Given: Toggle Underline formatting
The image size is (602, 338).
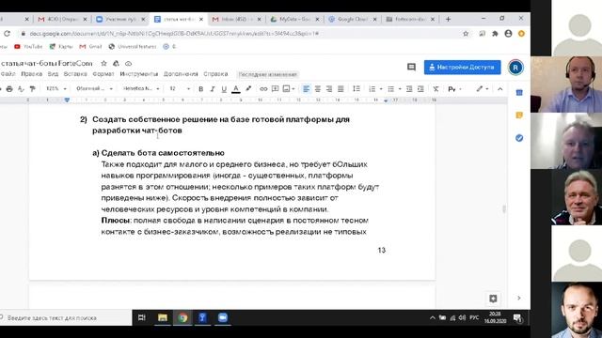Looking at the screenshot, I should 224,89.
